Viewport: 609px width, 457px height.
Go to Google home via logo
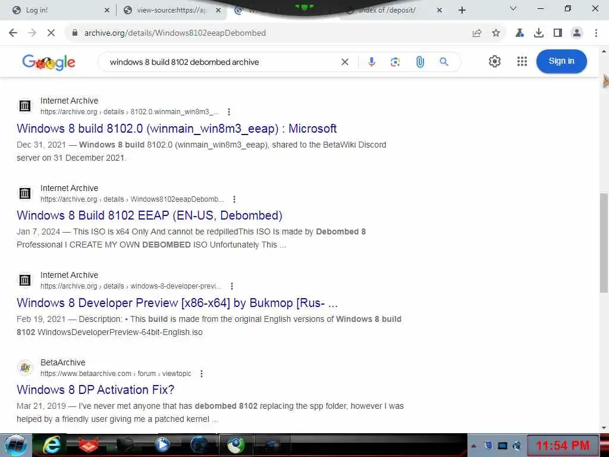49,62
